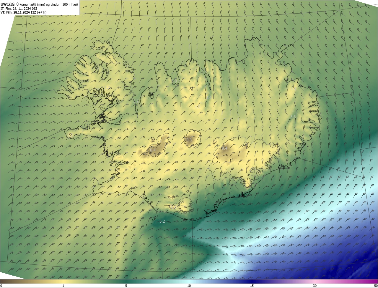Click the '0.4' value on the largest glacier
This screenshot has width=378, height=288.
click(224, 148)
